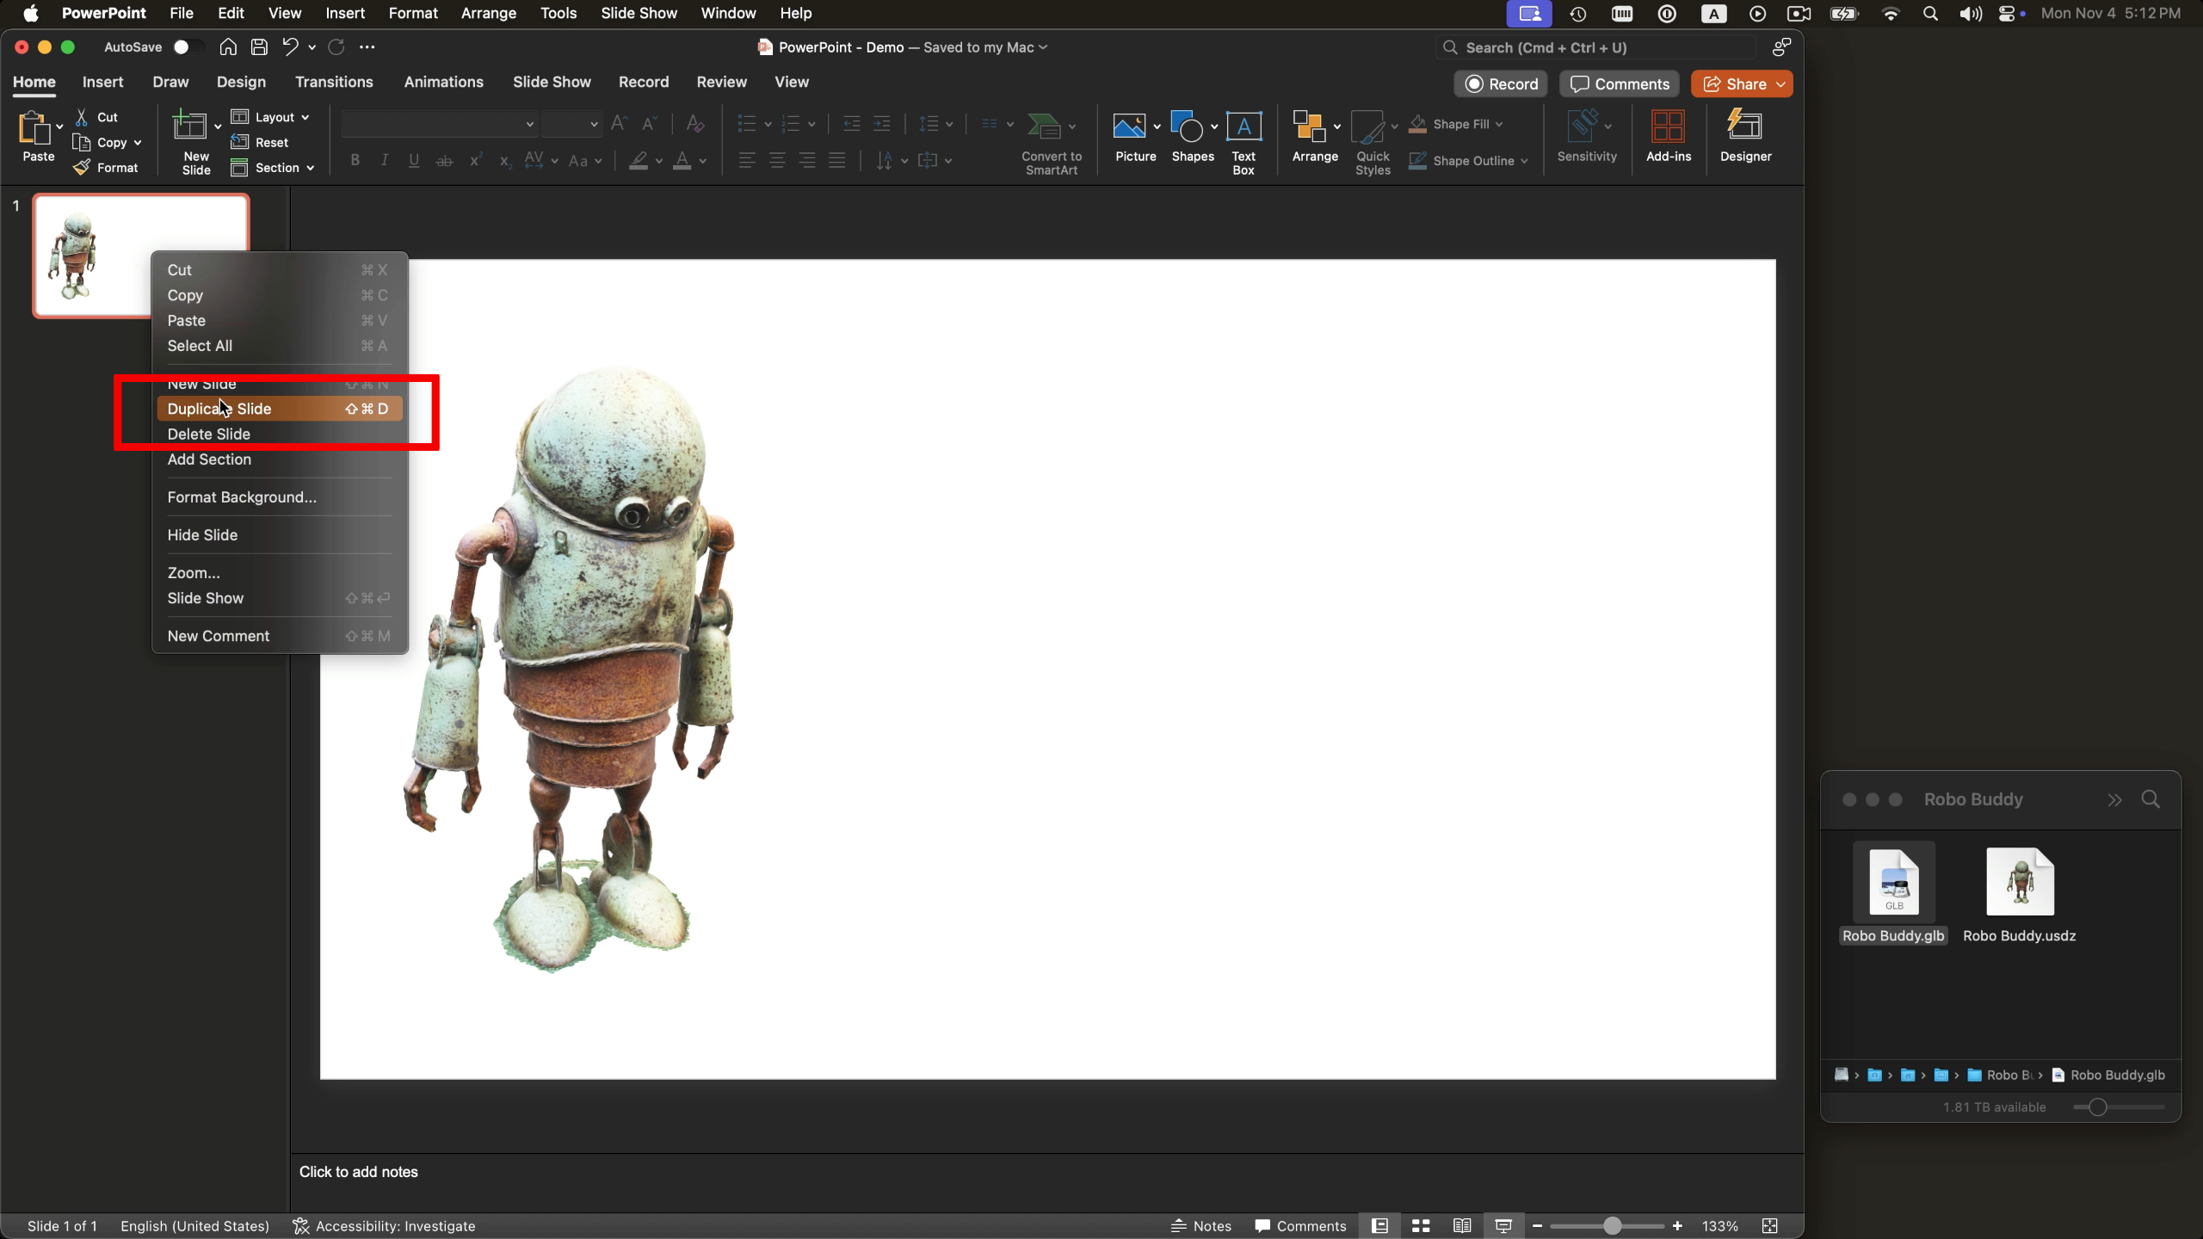Click the Arrange icon

tap(1314, 136)
